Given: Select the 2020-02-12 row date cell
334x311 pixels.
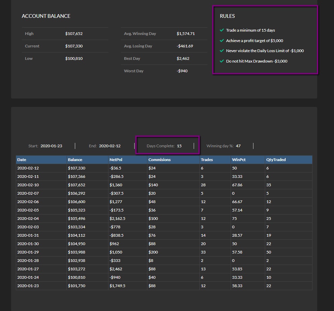Looking at the screenshot, I should pyautogui.click(x=41, y=168).
